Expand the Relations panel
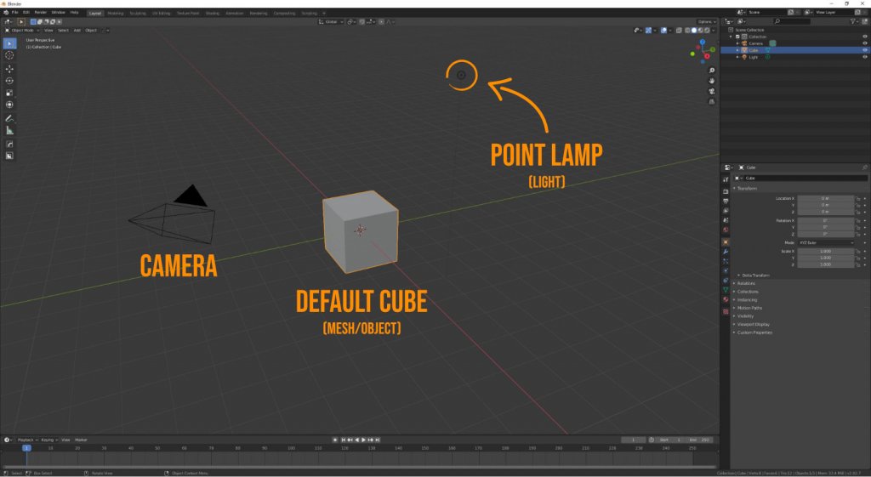This screenshot has width=871, height=477. click(x=747, y=283)
